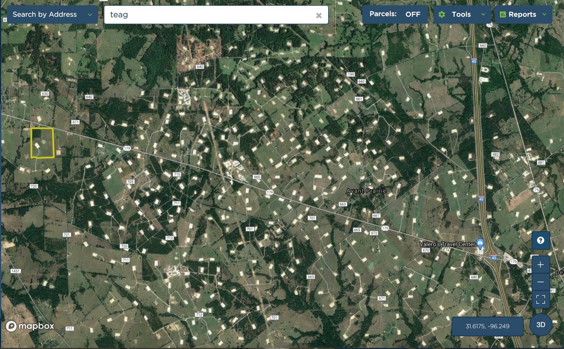This screenshot has width=564, height=349.
Task: Zoom out with the minus button
Action: [x=541, y=282]
